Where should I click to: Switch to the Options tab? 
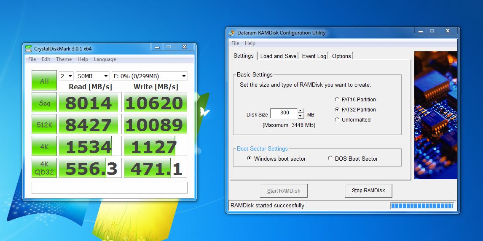341,56
